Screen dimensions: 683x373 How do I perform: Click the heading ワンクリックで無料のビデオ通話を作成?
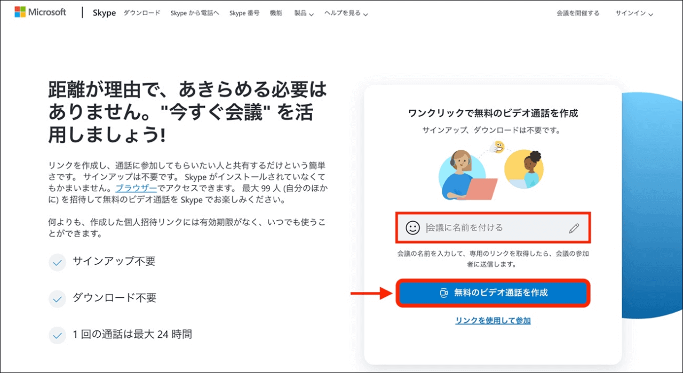(x=493, y=113)
